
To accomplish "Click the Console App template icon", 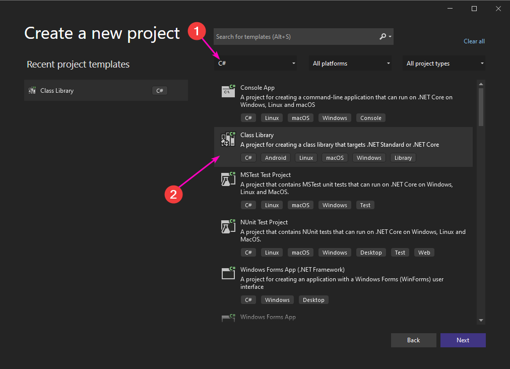I will point(228,91).
